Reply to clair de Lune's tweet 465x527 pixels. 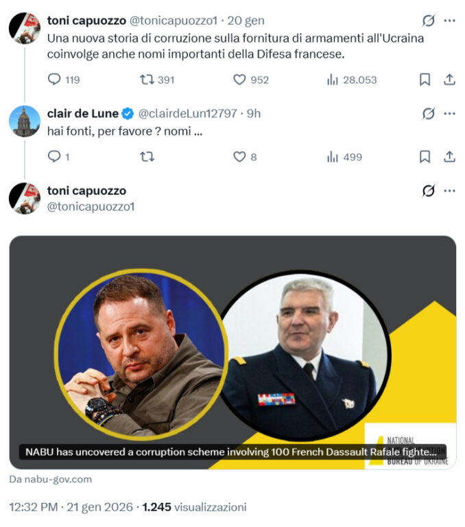tap(54, 156)
